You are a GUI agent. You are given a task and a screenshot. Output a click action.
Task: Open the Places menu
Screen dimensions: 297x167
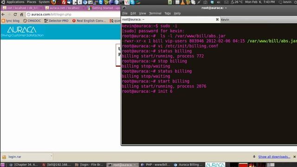click(32, 2)
